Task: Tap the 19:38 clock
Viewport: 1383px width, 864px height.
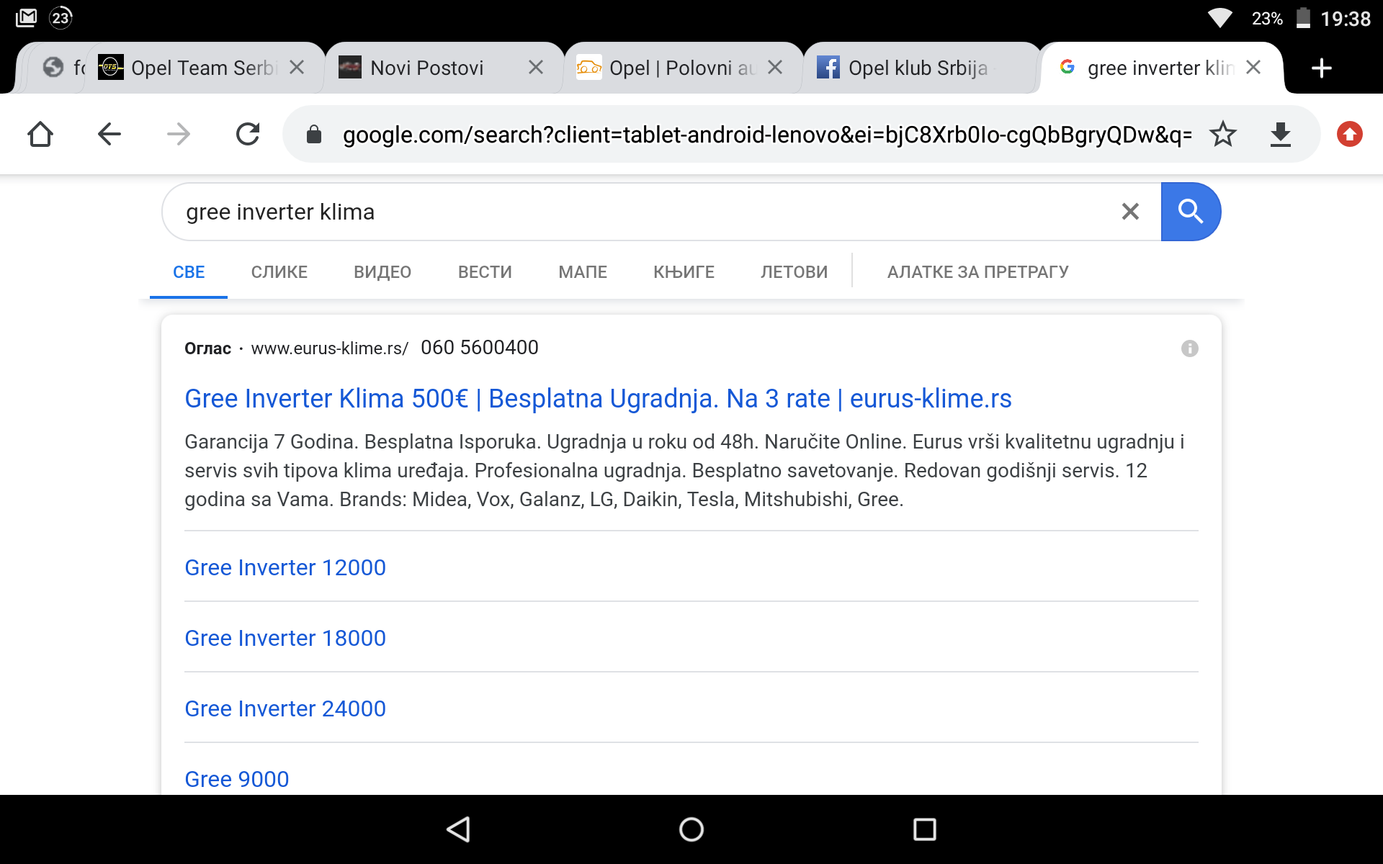Action: pos(1346,19)
